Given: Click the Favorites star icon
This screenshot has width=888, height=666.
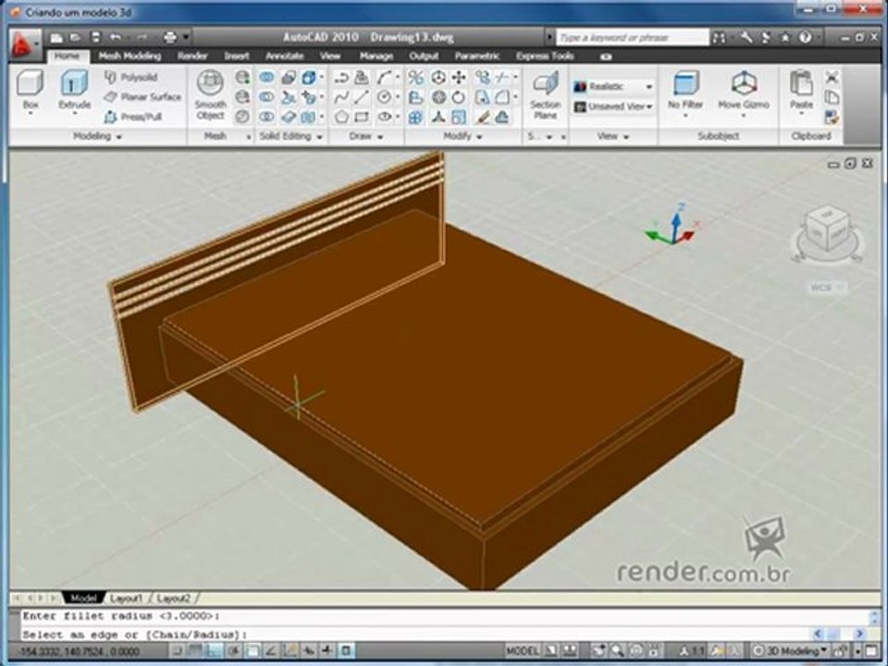Looking at the screenshot, I should point(785,37).
